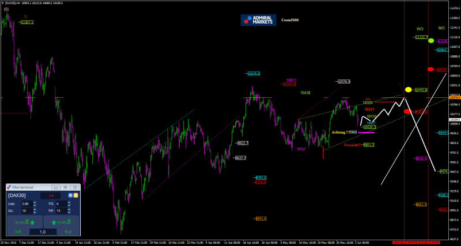
Task: Minimize the Mini terminal panel
Action: pos(56,187)
